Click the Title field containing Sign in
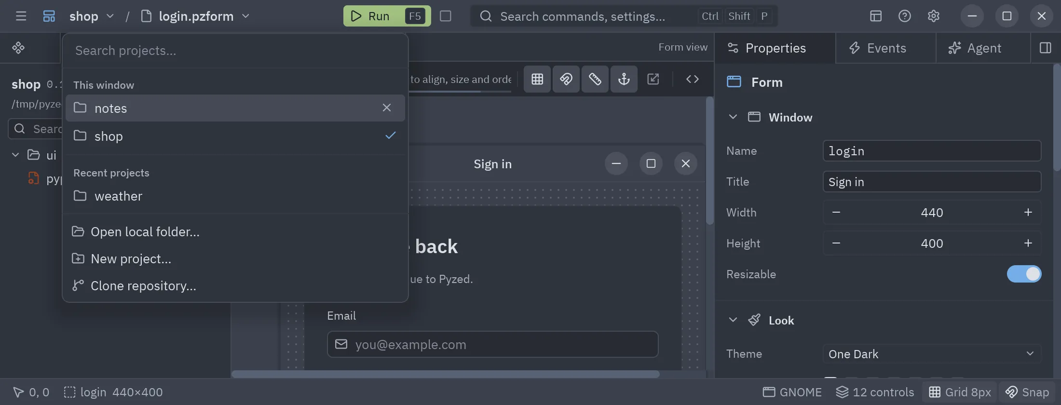Screen dimensions: 1061x405 click(932, 182)
